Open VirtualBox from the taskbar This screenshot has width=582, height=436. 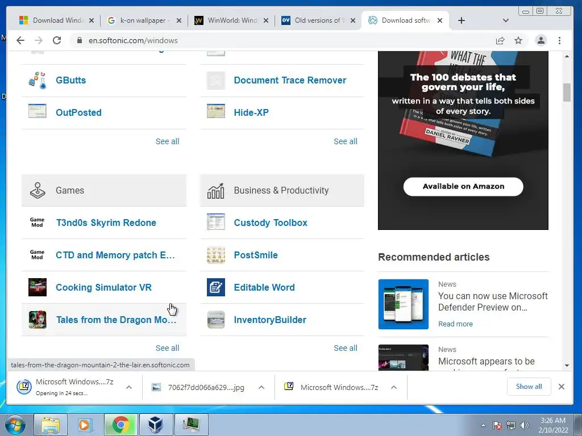click(156, 425)
